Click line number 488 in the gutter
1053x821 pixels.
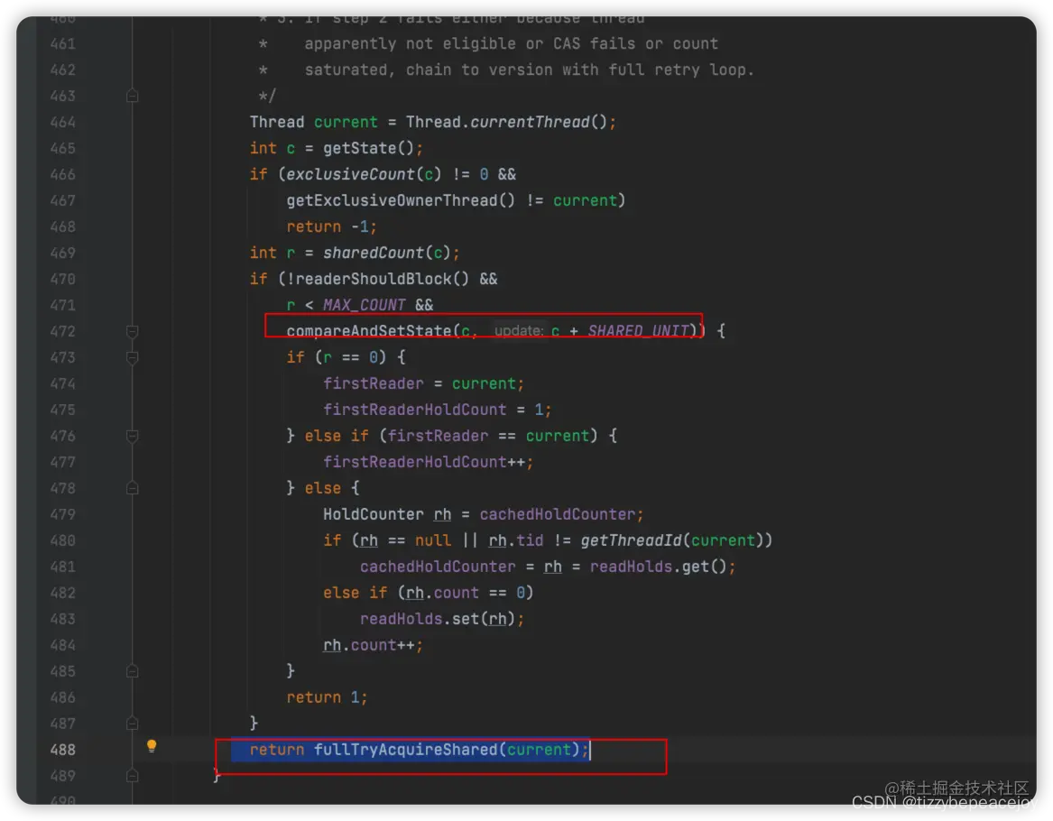[x=62, y=750]
